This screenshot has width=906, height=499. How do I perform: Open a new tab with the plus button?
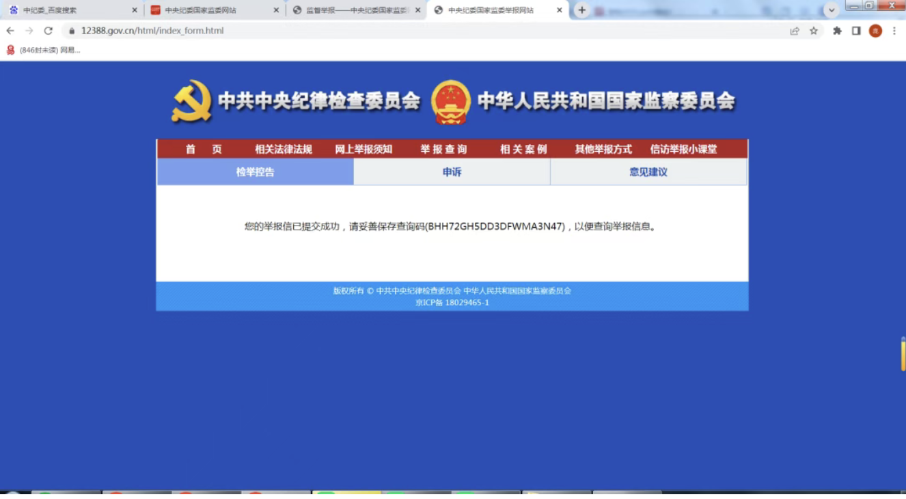582,10
